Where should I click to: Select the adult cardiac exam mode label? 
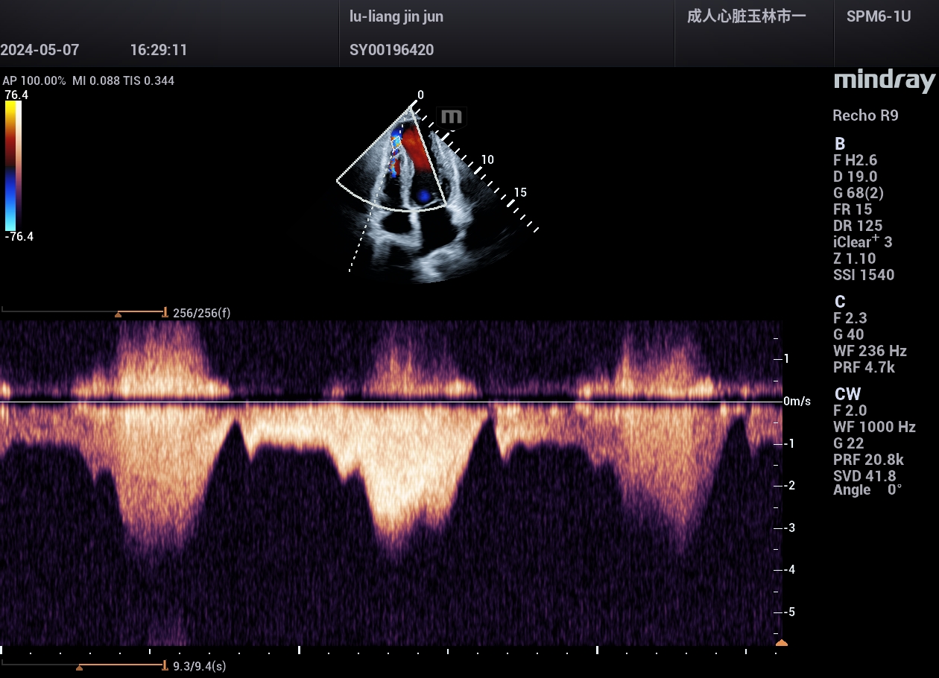746,16
